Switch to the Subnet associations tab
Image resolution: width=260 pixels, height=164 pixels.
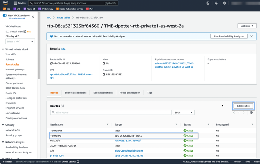75,93
